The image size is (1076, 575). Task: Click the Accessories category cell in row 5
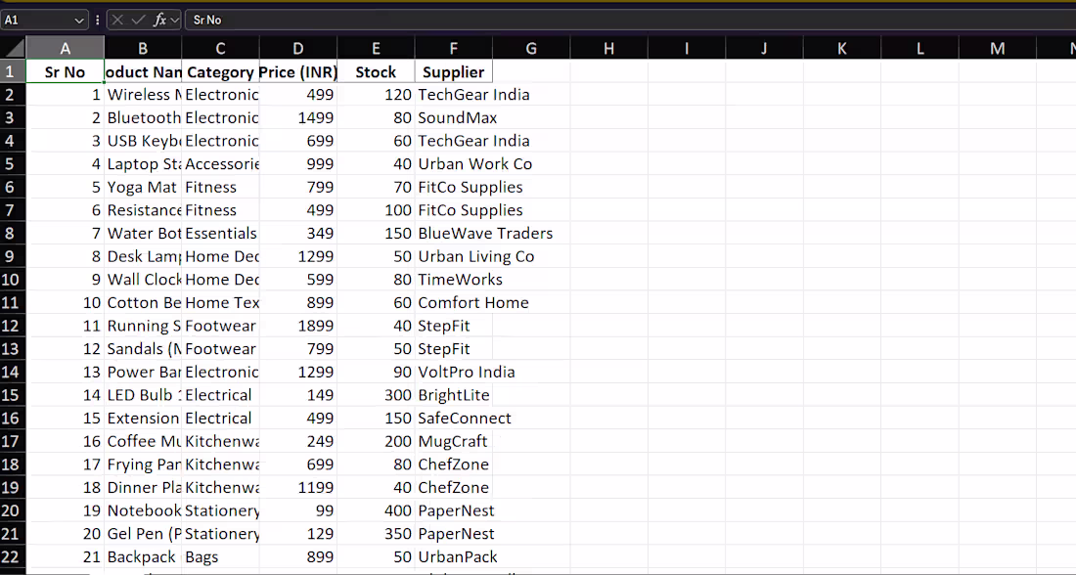coord(220,164)
